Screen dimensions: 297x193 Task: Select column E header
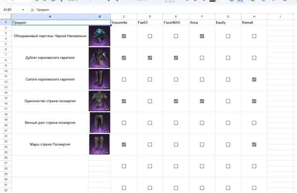tap(176, 17)
